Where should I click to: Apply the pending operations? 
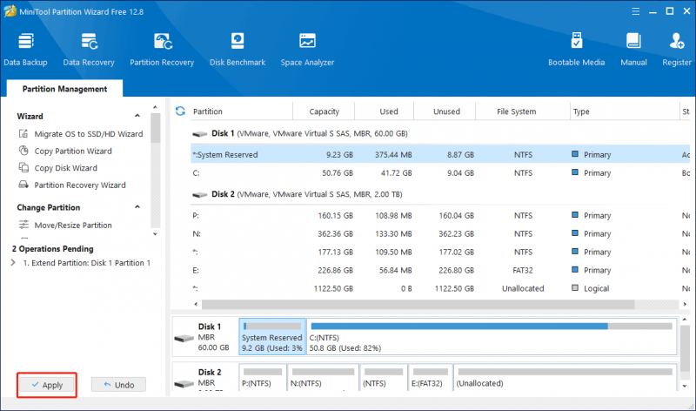[47, 385]
